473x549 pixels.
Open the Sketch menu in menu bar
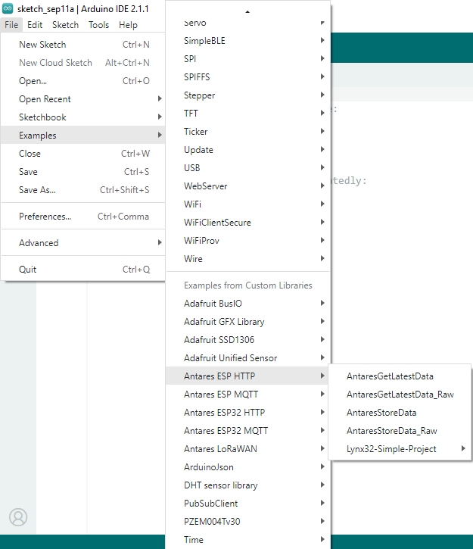65,25
